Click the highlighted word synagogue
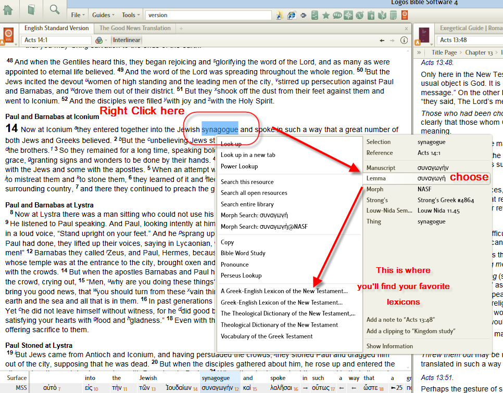503x393 pixels. 220,129
